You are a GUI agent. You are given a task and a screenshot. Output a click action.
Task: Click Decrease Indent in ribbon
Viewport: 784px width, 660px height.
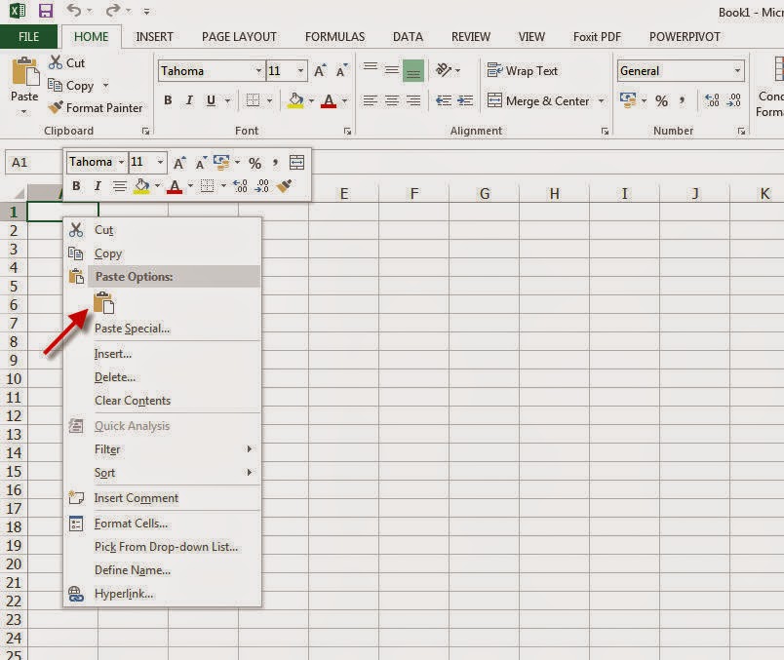(443, 100)
